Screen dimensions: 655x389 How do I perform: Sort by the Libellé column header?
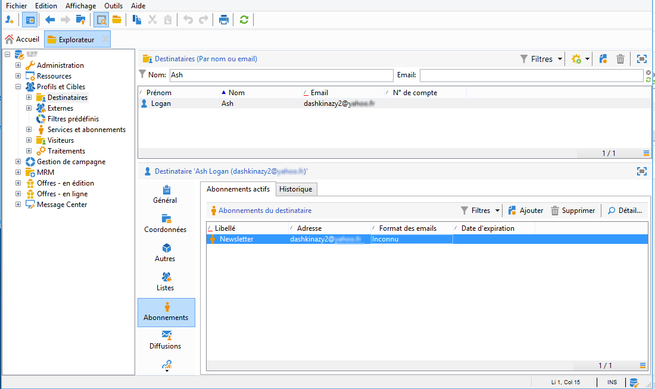247,228
